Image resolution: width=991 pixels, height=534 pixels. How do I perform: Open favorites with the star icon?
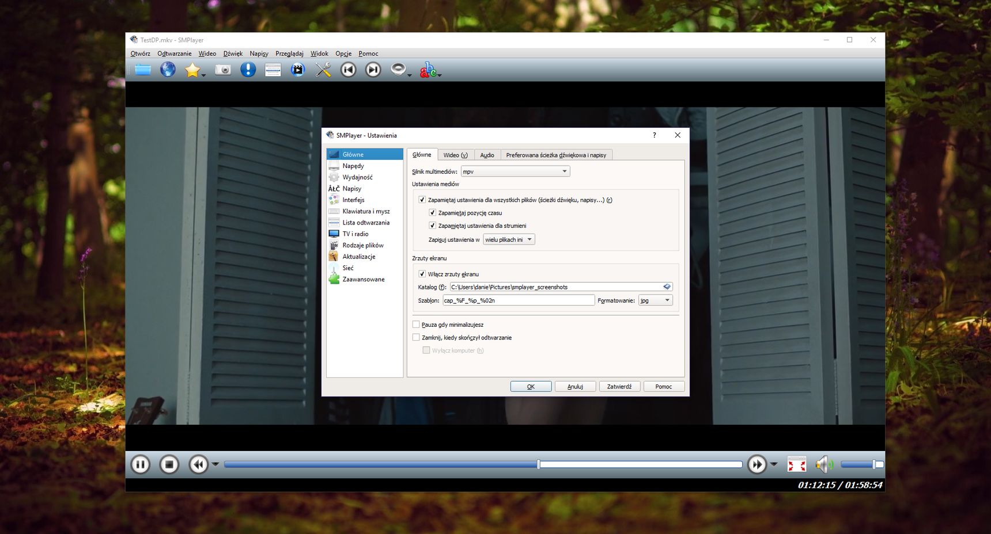pyautogui.click(x=192, y=70)
